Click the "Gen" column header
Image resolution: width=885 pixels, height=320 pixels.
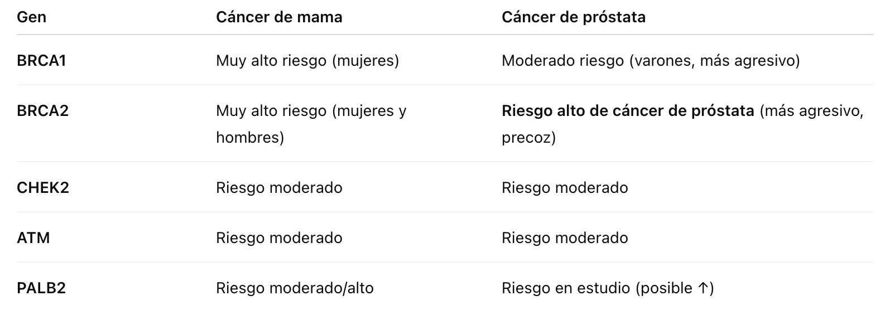point(31,17)
